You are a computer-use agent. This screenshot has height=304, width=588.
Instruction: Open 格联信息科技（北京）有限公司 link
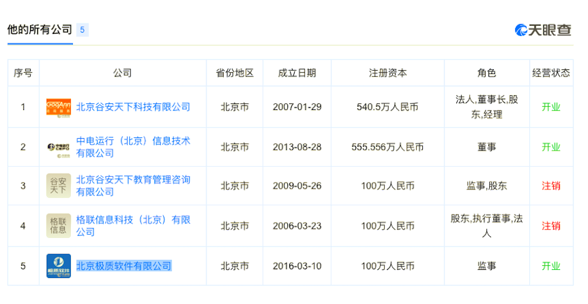point(133,226)
